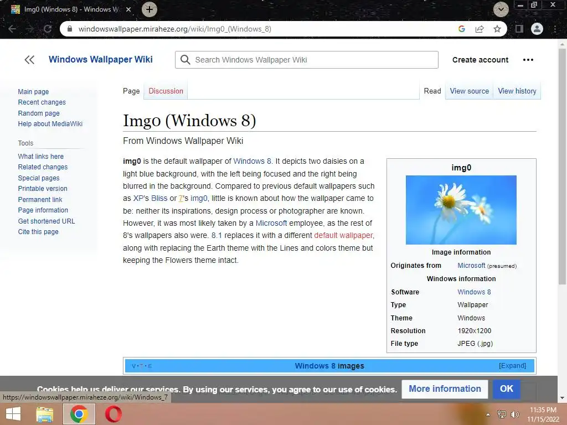Open the Bliss link in article
Viewport: 567px width, 425px height.
[159, 199]
